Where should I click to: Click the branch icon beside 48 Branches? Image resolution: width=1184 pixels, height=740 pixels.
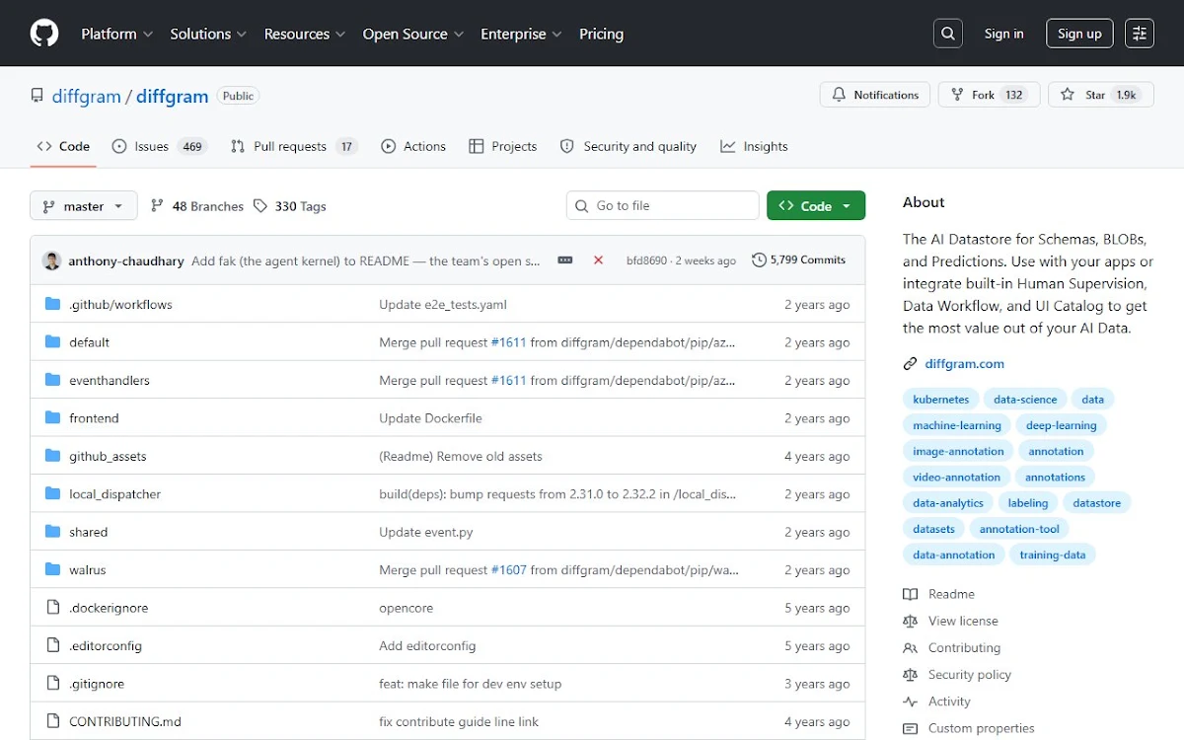(157, 206)
